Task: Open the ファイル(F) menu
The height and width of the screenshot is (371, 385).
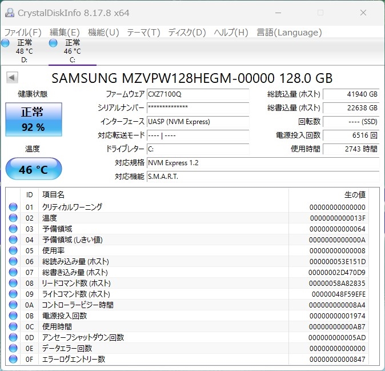Action: click(x=23, y=33)
